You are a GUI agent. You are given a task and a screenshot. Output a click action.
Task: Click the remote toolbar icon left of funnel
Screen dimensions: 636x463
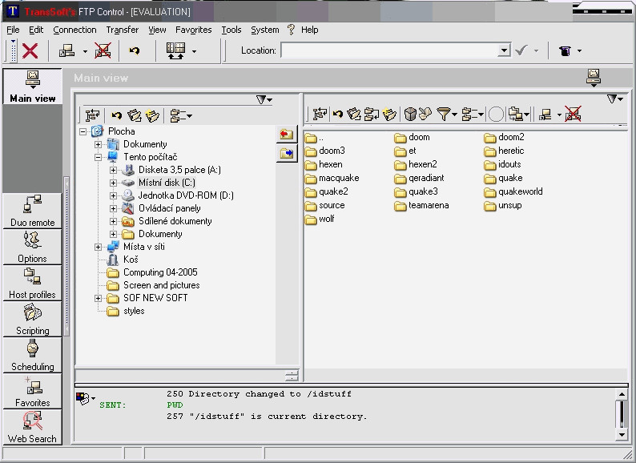(425, 114)
